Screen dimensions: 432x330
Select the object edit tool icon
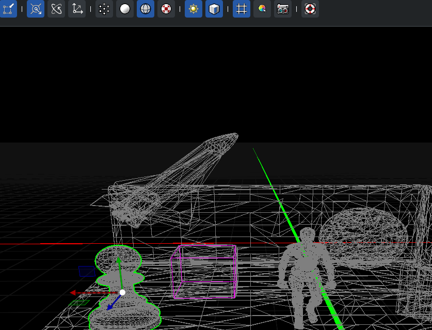(8, 9)
